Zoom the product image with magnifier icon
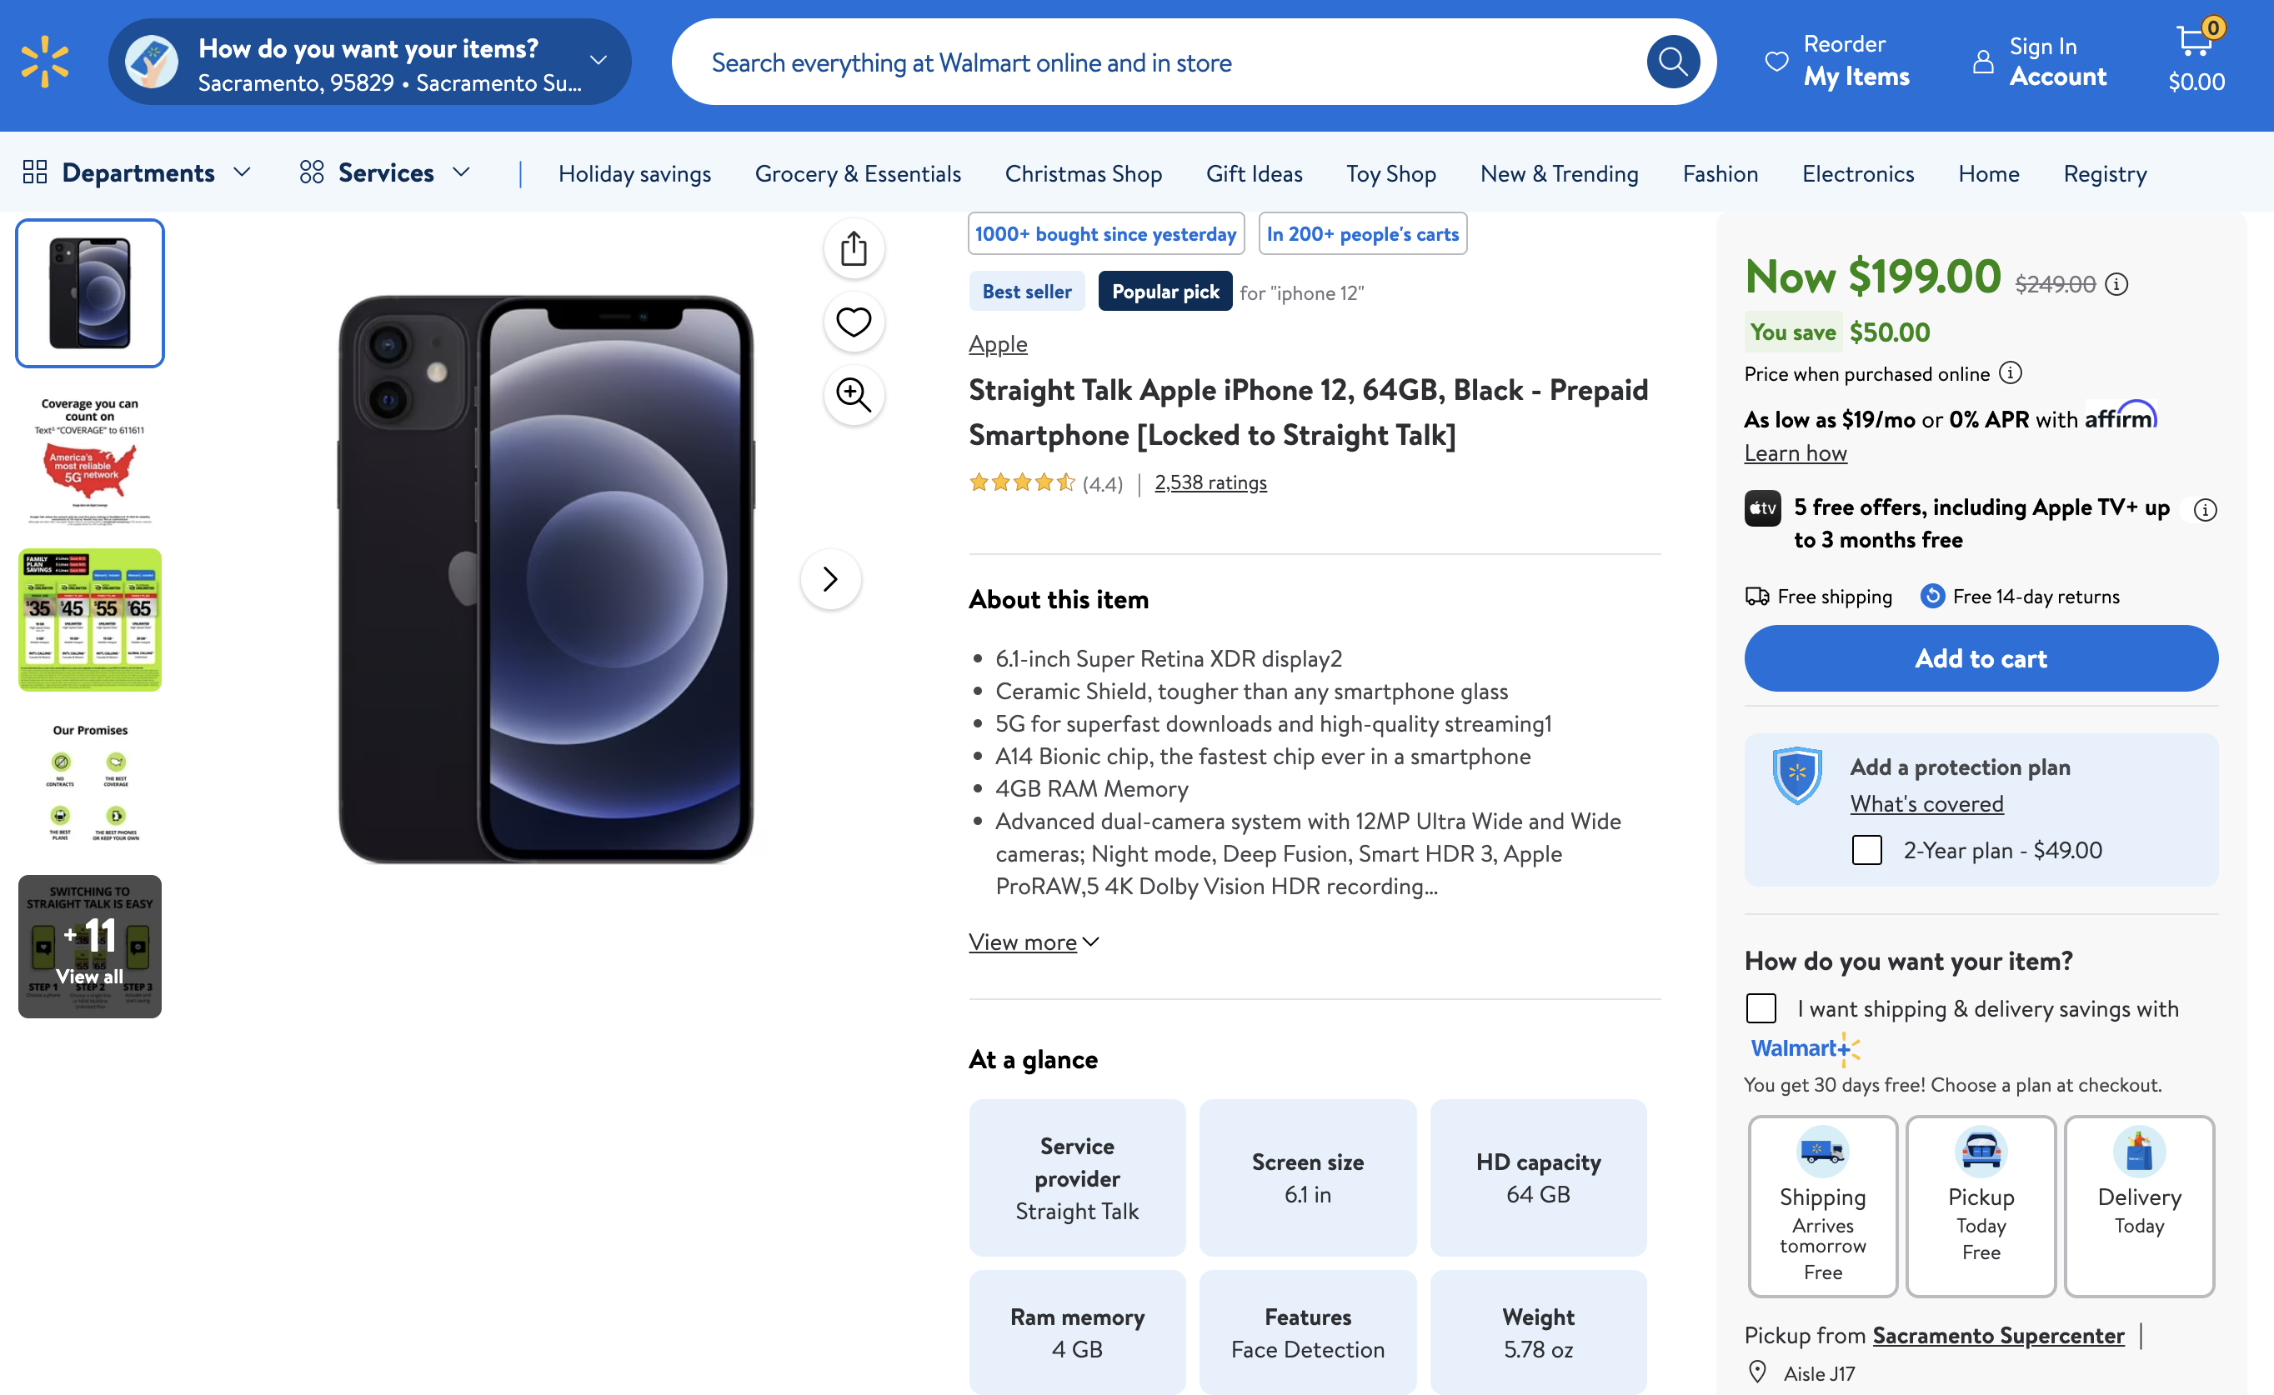 [x=854, y=395]
